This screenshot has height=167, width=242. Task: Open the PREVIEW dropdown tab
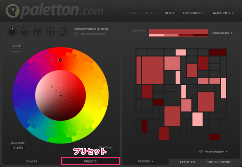(145, 161)
